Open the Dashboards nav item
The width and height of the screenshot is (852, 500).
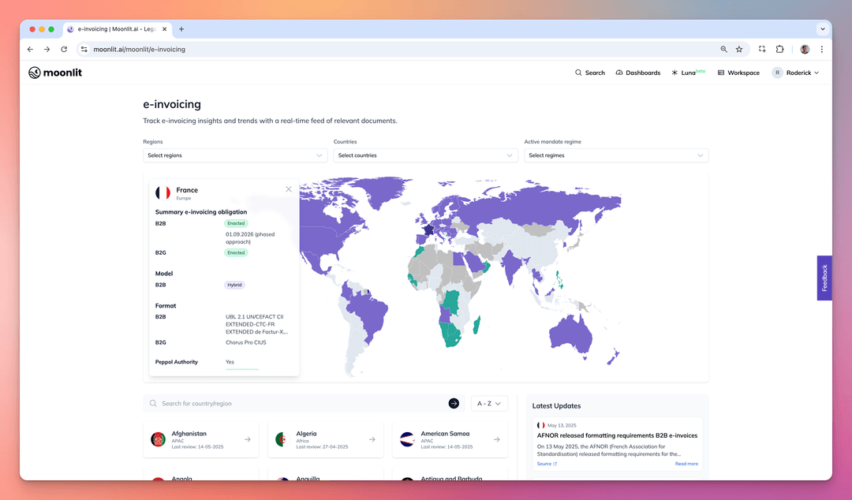click(x=638, y=73)
